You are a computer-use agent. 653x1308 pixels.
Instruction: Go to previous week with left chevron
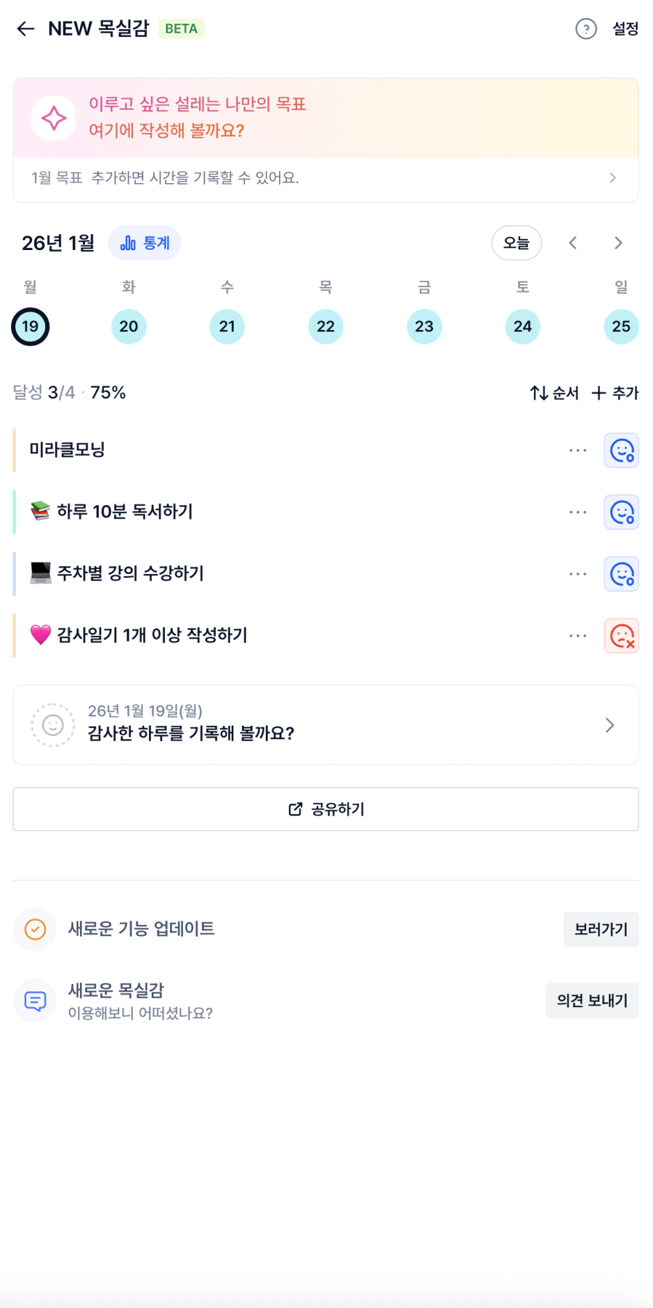coord(573,243)
